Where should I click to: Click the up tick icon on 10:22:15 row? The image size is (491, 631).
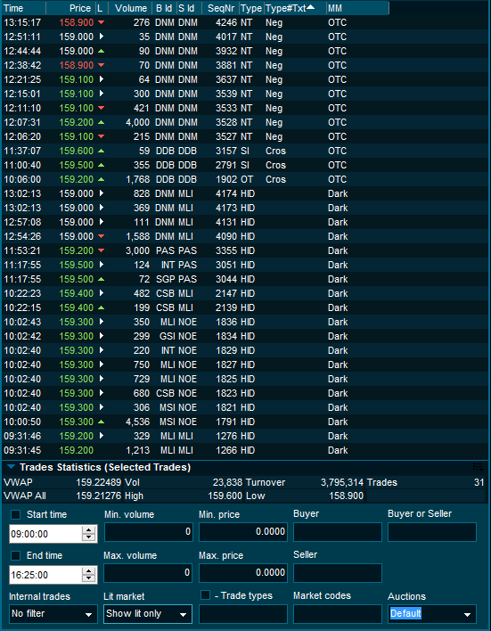(101, 307)
